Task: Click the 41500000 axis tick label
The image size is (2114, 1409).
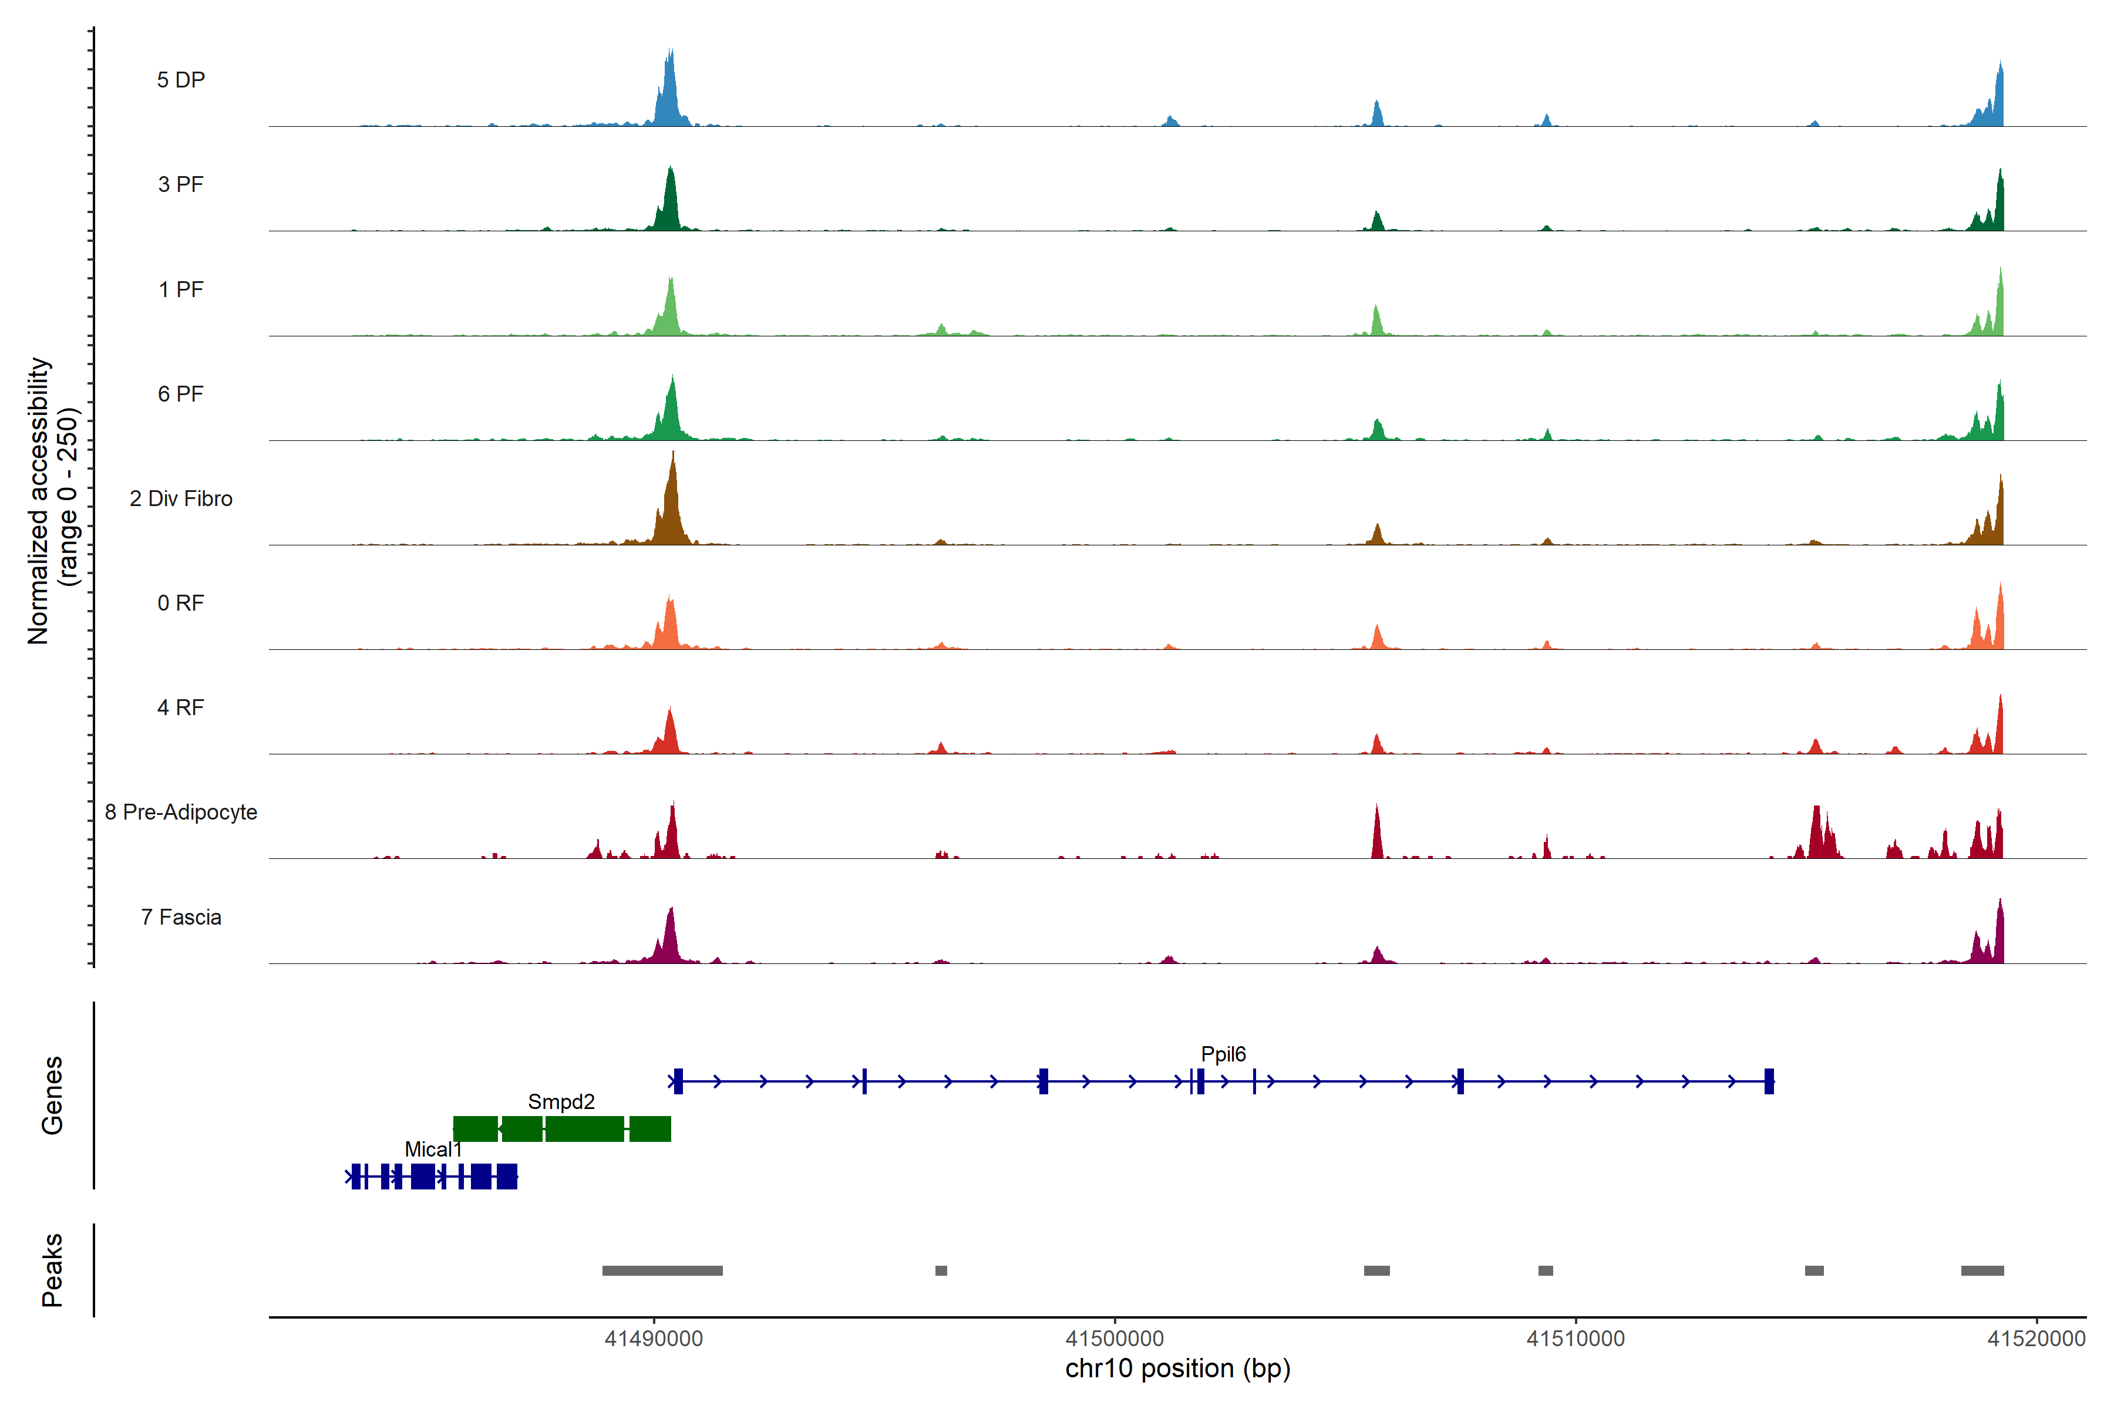Action: click(x=1115, y=1339)
